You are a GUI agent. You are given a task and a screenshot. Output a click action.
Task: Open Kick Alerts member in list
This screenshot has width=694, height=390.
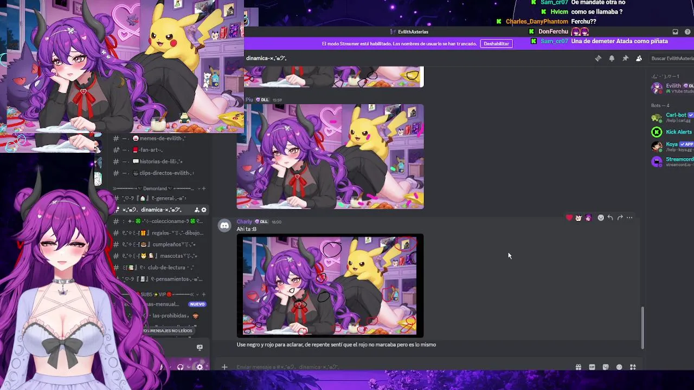672,132
